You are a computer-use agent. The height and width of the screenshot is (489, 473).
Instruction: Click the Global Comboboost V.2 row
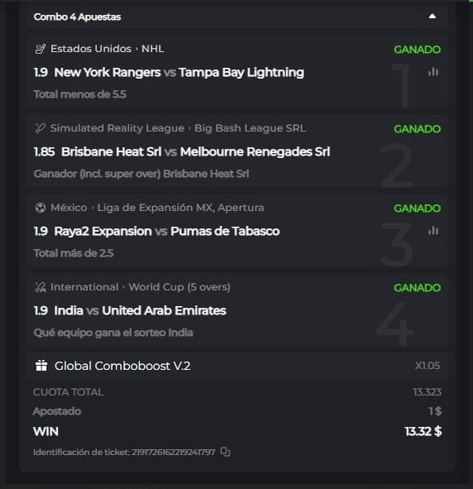point(237,366)
